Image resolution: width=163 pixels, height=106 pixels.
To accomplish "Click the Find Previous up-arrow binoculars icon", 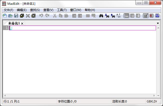I will pyautogui.click(x=113, y=16).
